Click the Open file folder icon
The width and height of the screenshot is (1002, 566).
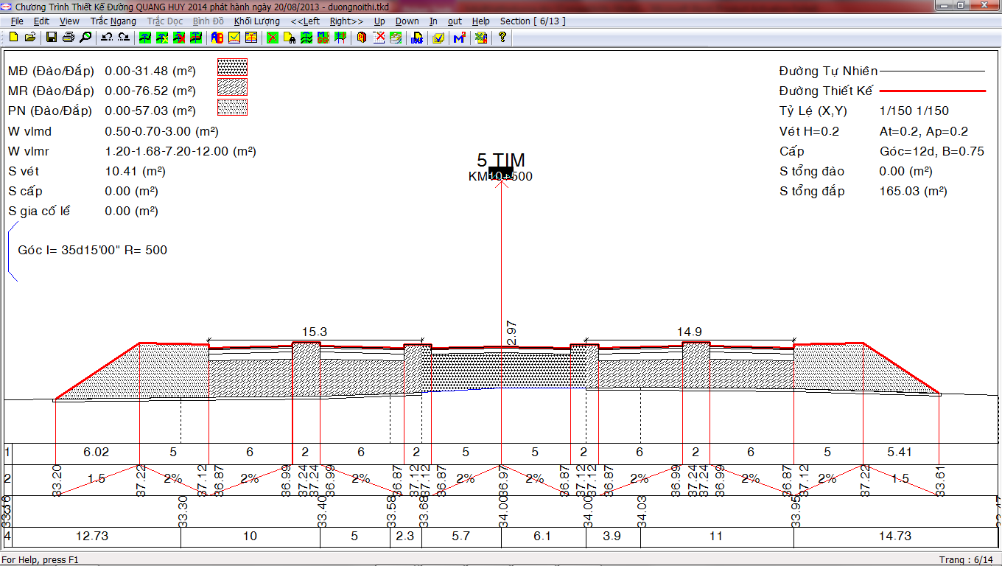[x=30, y=37]
